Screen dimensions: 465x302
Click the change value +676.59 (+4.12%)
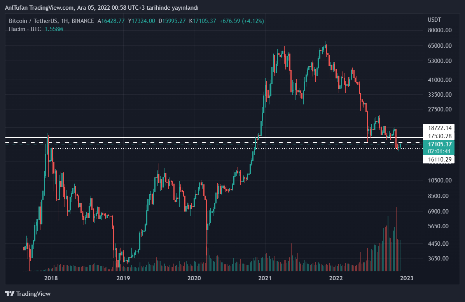(x=242, y=21)
